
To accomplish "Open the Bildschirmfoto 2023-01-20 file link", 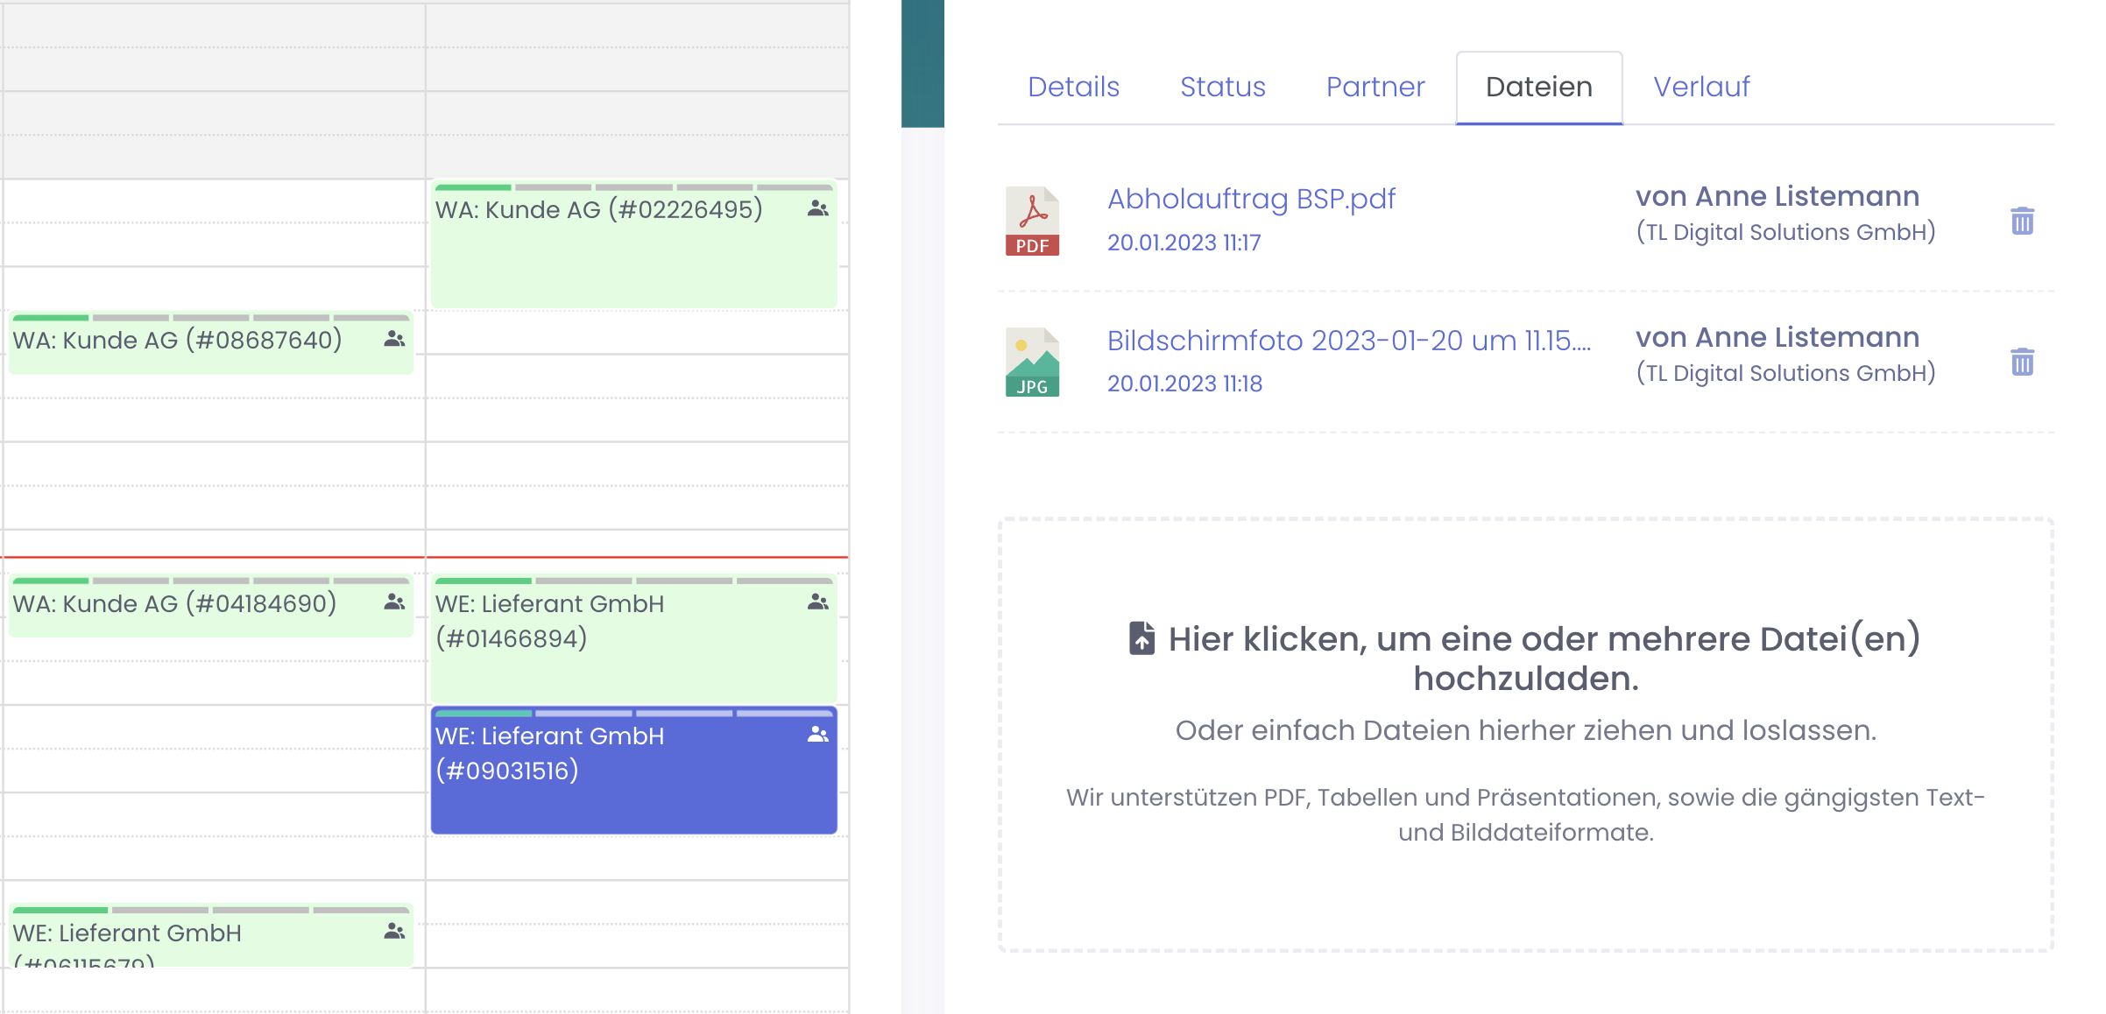I will pyautogui.click(x=1347, y=340).
